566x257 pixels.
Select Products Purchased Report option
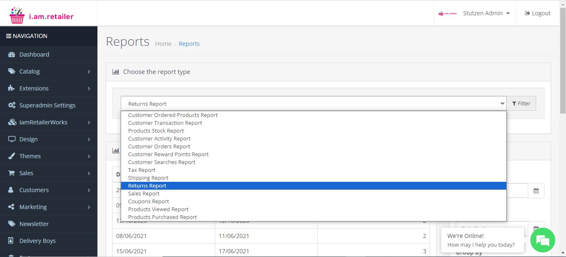[313, 217]
